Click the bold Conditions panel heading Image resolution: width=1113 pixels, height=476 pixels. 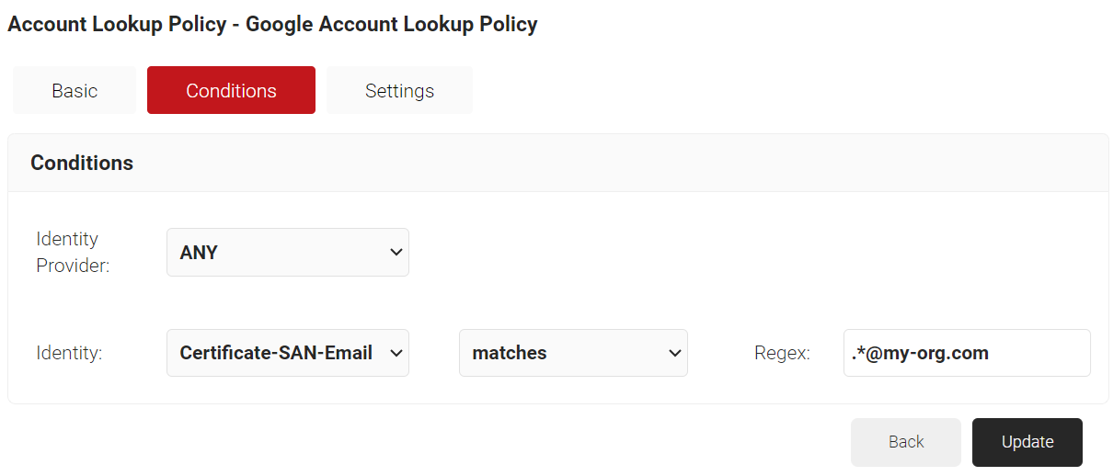(82, 163)
